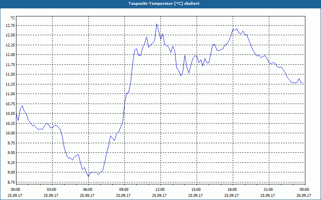The image size is (321, 200).
Task: Click the 15:00 time label
Action: (x=197, y=190)
